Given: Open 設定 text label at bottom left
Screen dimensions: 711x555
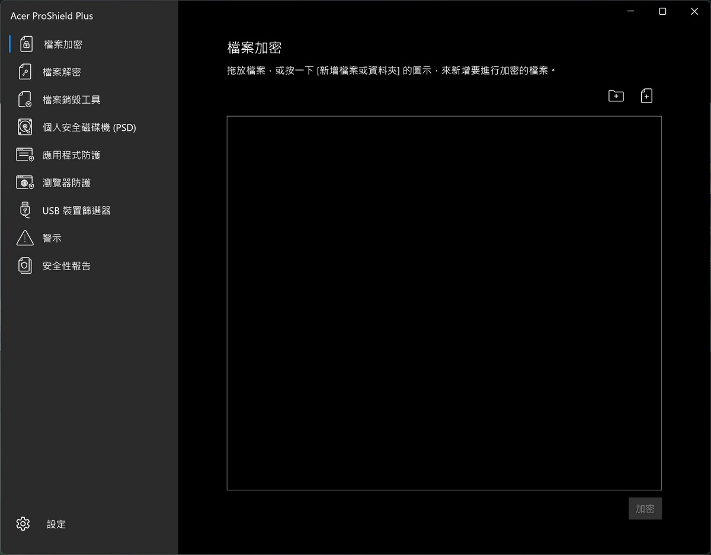Looking at the screenshot, I should 56,524.
